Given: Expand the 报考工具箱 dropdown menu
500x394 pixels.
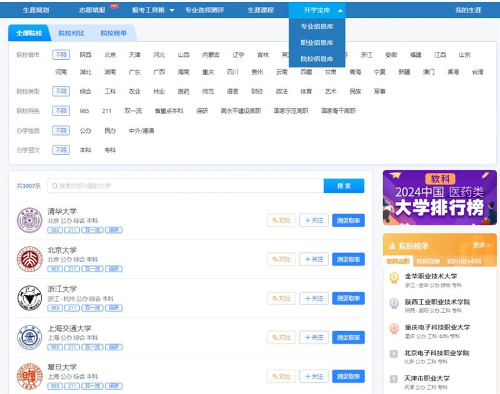Looking at the screenshot, I should (x=153, y=11).
